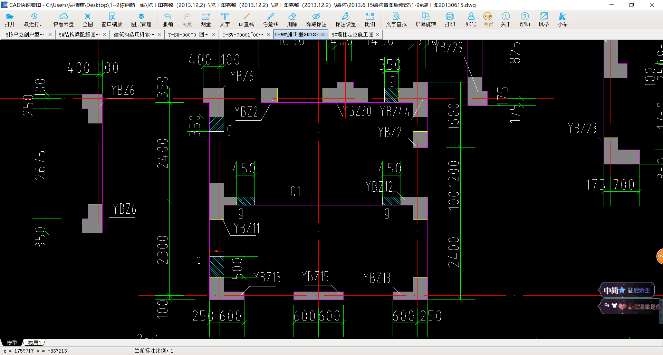Click the YBZ23 column label

[x=583, y=128]
